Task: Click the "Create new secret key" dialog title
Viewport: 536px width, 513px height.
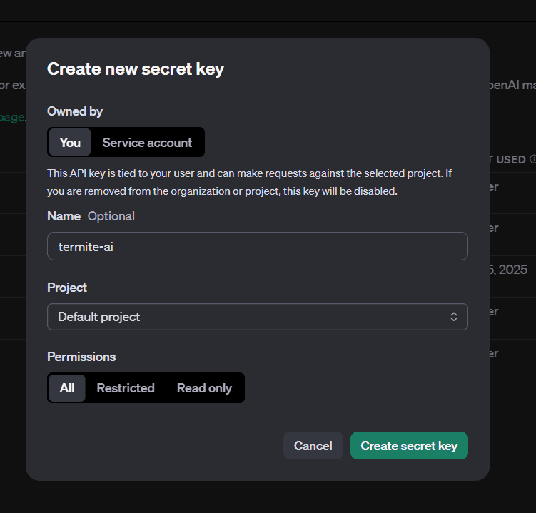Action: [136, 69]
